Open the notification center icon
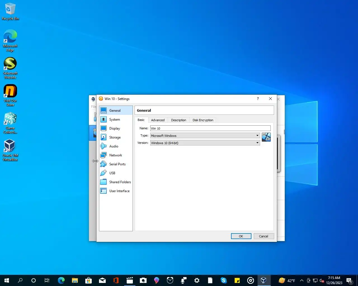358x286 pixels. coord(349,280)
